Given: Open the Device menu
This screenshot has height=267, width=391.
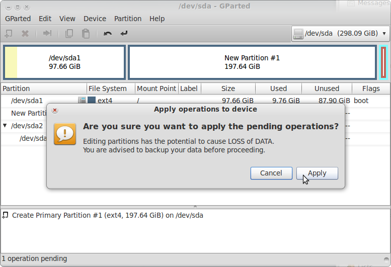Looking at the screenshot, I should click(x=95, y=19).
